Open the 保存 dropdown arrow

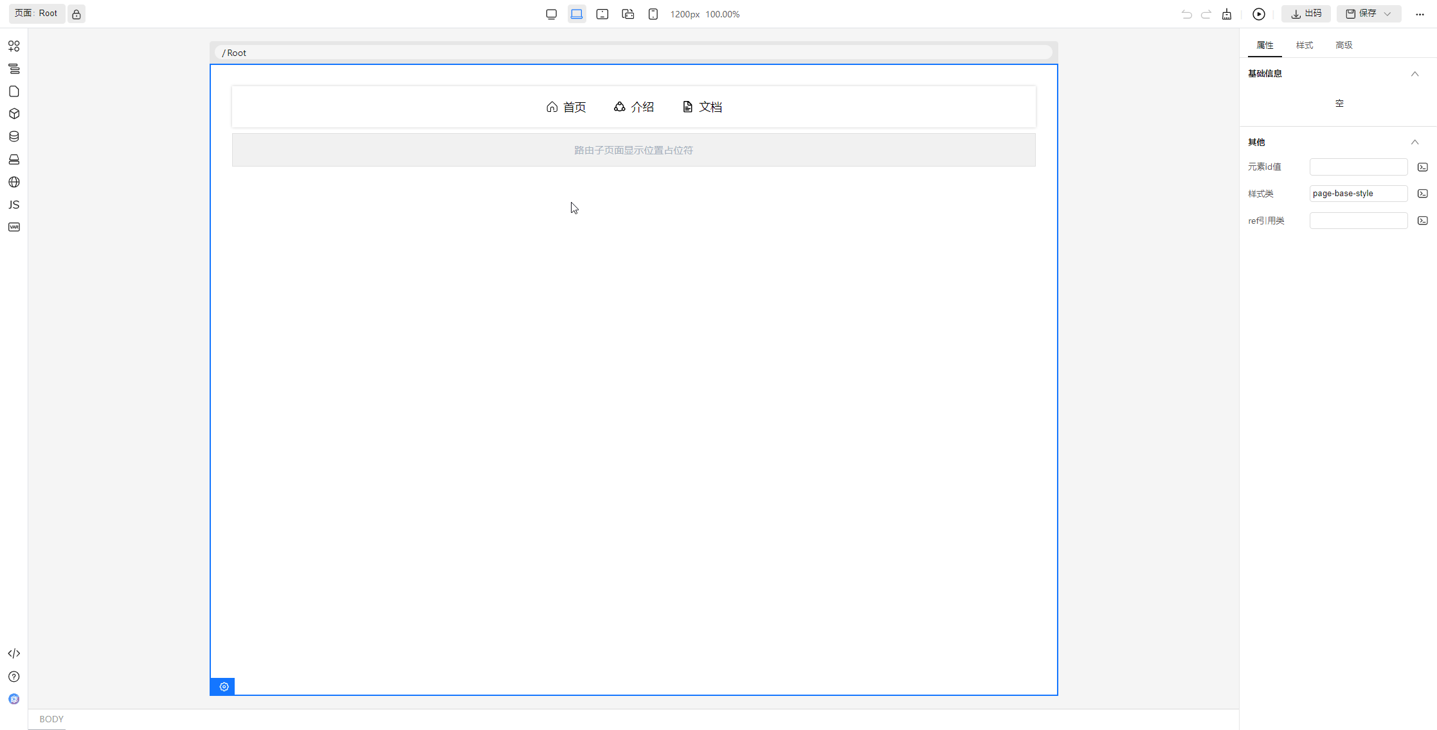pos(1387,14)
